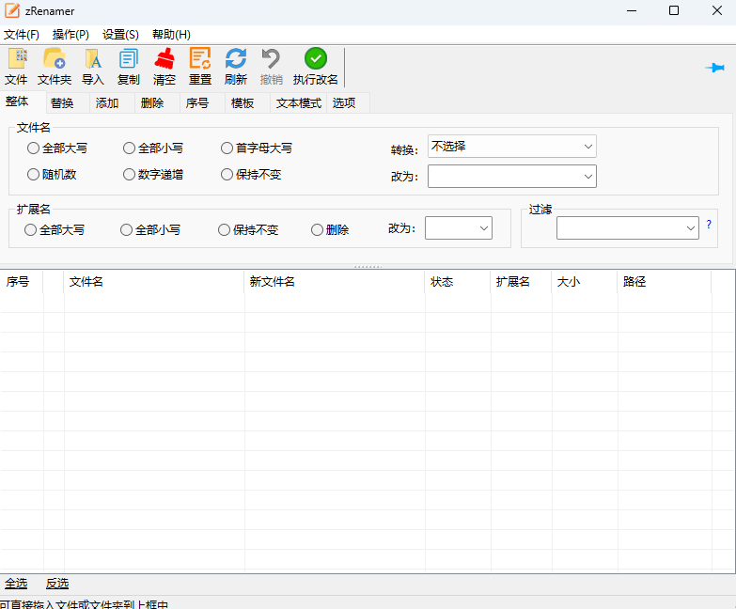Viewport: 736px width, 609px height.
Task: Minimize the zRenamer window
Action: point(632,10)
